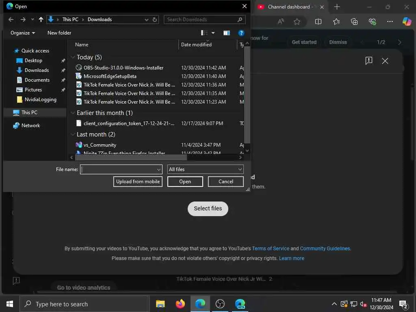
Task: Open the NvidiaLogging folder
Action: coord(40,100)
